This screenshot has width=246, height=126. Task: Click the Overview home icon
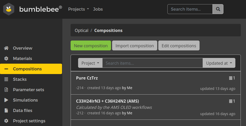6,48
